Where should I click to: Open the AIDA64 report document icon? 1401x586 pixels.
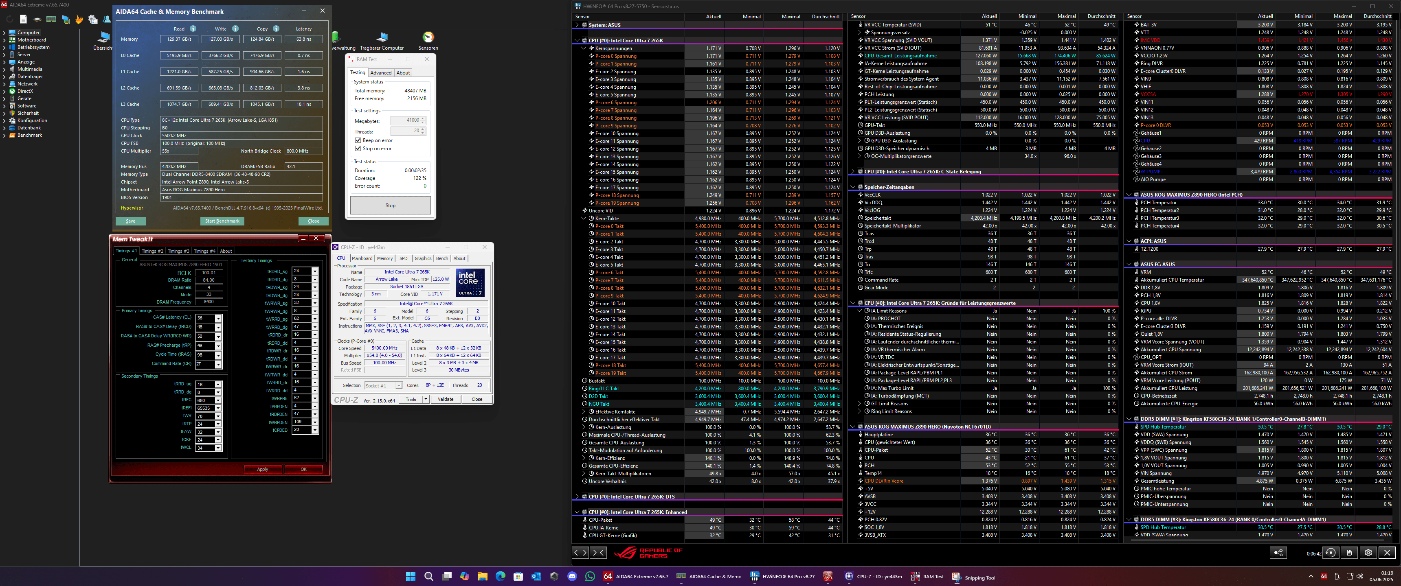coord(23,20)
